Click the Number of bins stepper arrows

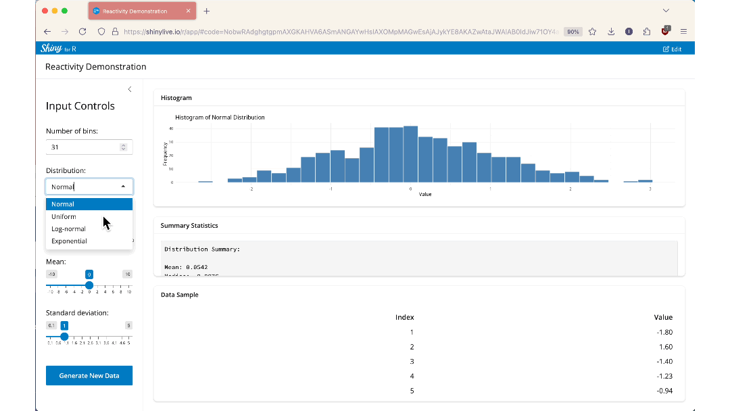click(x=123, y=147)
